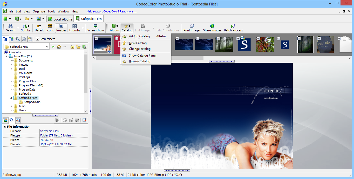Go to home folder icon
Screen dimensions: 354x179
[59, 47]
